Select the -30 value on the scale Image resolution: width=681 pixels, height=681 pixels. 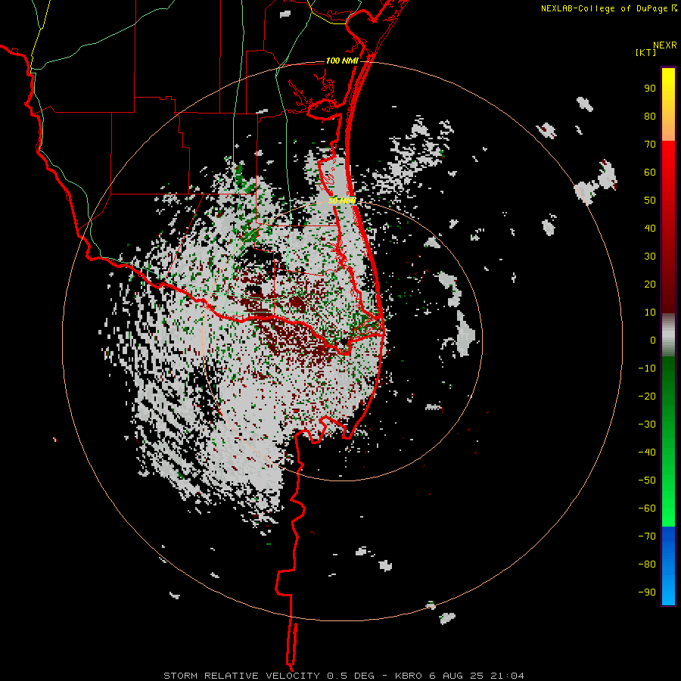[647, 424]
